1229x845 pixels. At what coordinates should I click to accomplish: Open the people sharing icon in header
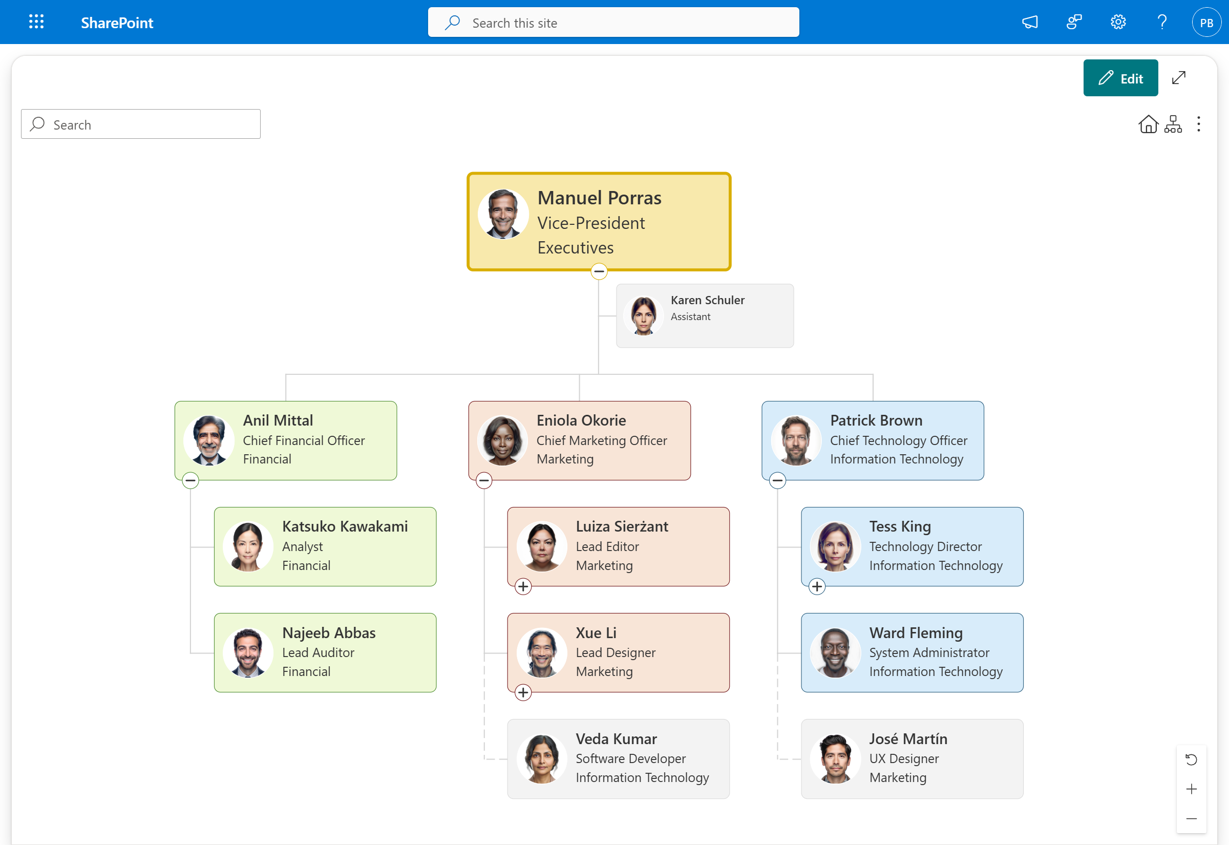[1074, 22]
